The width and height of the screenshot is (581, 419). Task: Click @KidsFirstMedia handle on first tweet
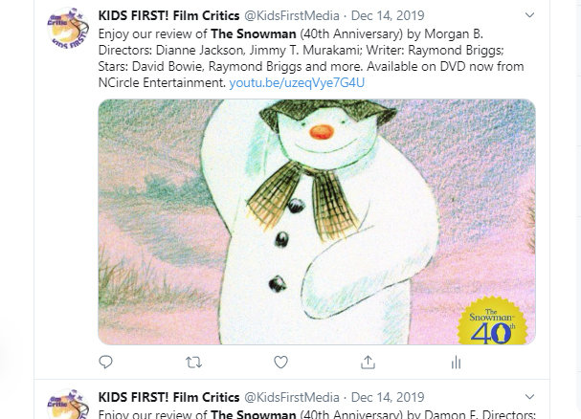[x=292, y=15]
